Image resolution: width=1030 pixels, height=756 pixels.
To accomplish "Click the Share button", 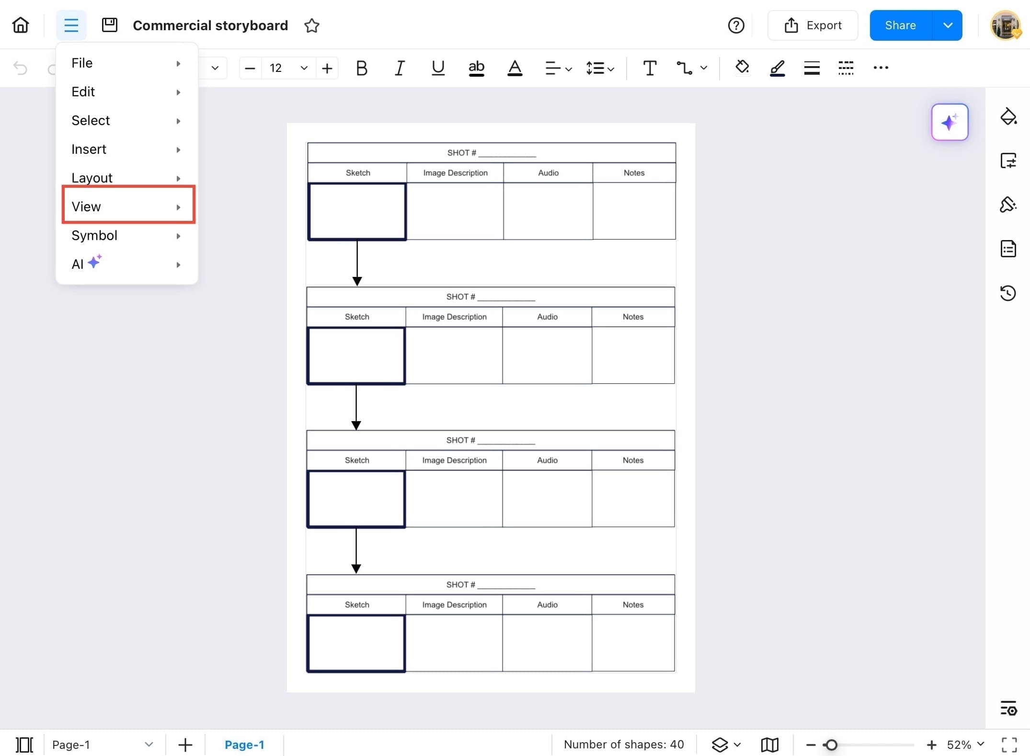I will pyautogui.click(x=900, y=25).
